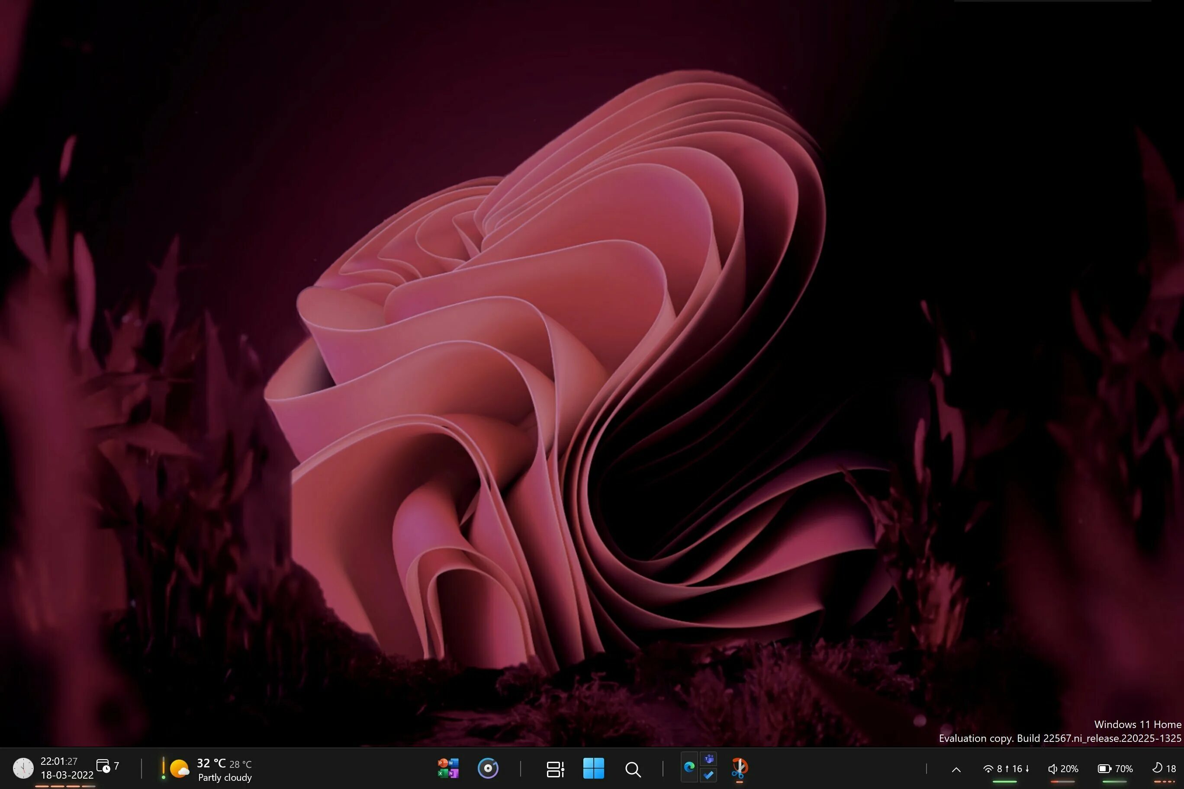Expand hidden system tray icons chevron
The height and width of the screenshot is (789, 1184).
coord(956,770)
